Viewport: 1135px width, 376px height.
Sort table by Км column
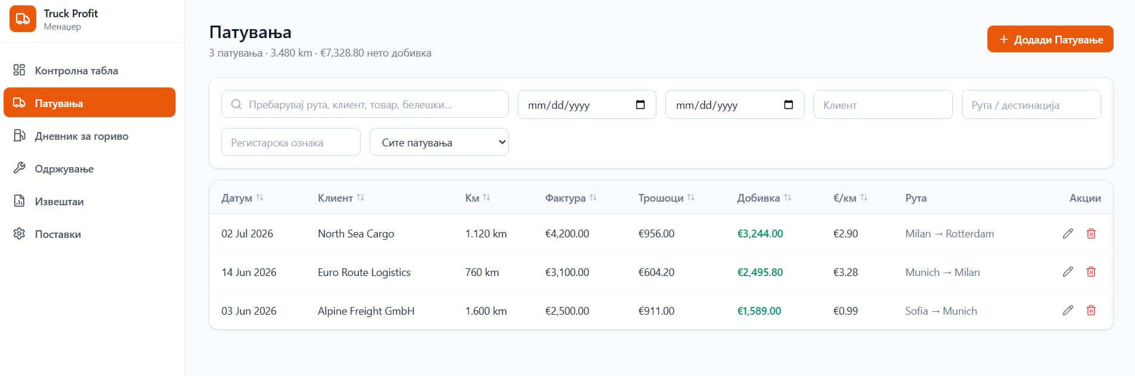point(478,198)
